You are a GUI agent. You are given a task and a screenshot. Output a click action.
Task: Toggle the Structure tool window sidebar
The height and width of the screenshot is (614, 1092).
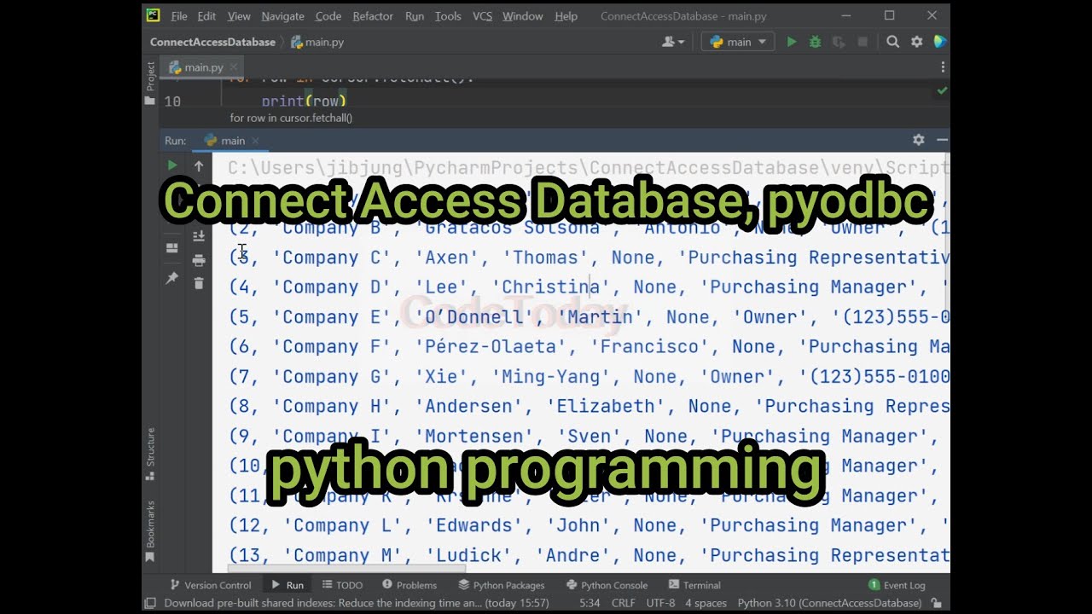pyautogui.click(x=150, y=448)
